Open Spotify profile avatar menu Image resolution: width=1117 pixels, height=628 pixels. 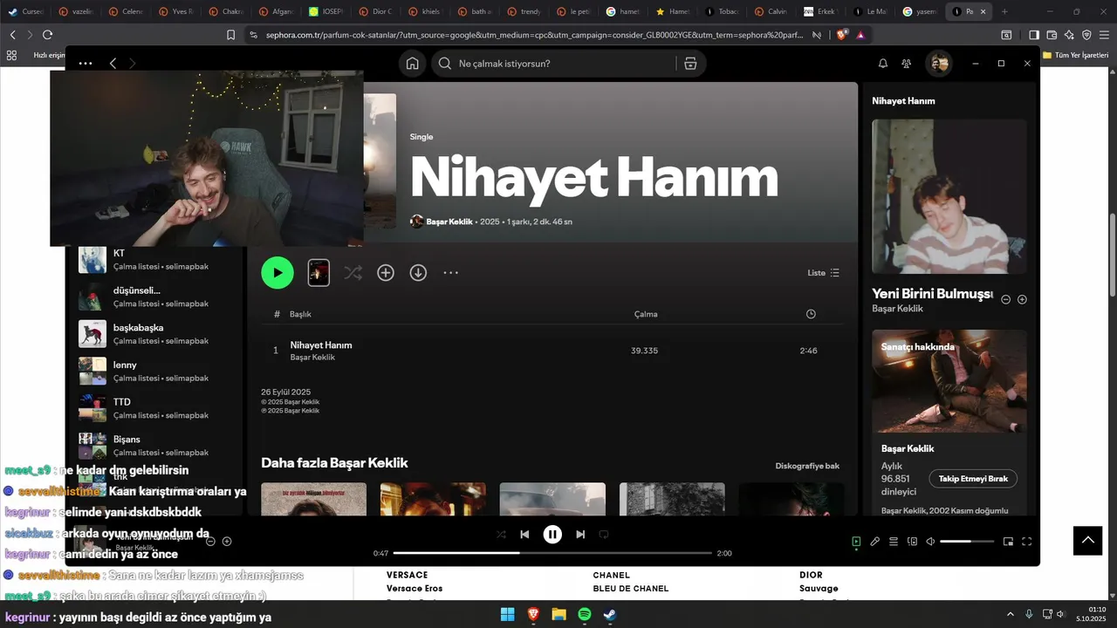(939, 64)
